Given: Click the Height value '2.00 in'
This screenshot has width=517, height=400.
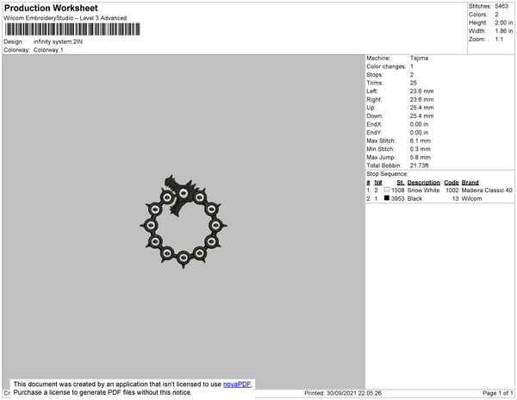Looking at the screenshot, I should pos(504,22).
